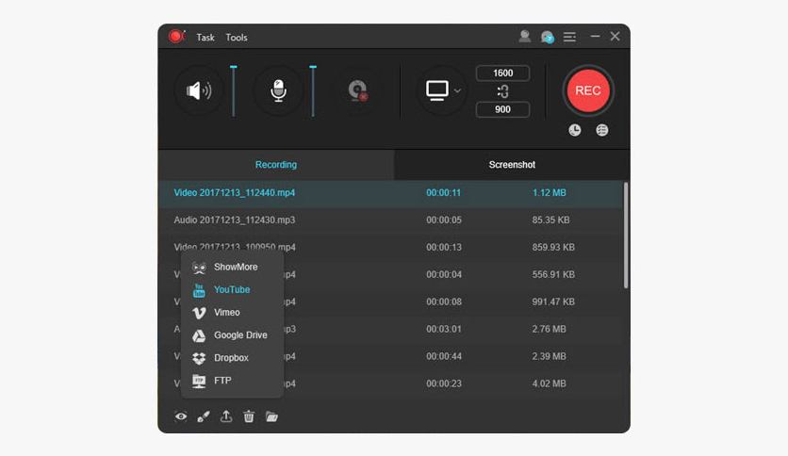Open the task scheduler clock icon
The width and height of the screenshot is (788, 456).
(x=575, y=131)
